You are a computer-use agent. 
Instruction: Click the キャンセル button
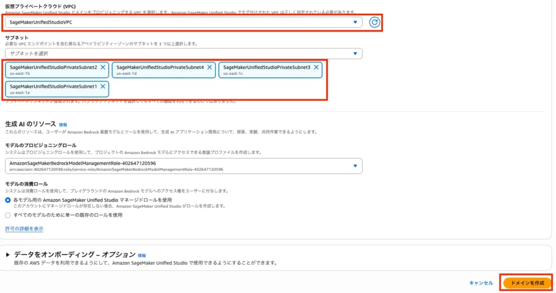pyautogui.click(x=481, y=283)
